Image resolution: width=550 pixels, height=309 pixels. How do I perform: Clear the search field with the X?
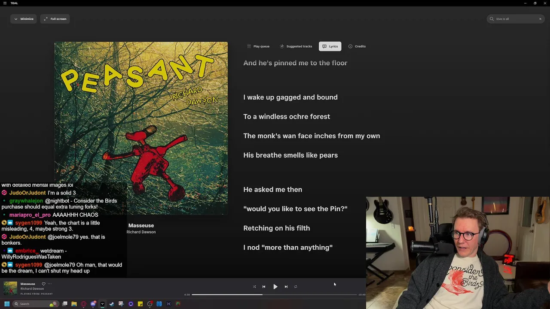540,19
